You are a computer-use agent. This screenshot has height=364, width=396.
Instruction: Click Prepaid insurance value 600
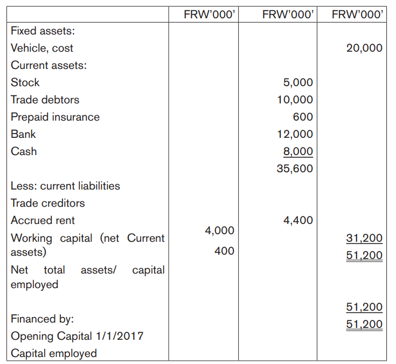[x=303, y=117]
